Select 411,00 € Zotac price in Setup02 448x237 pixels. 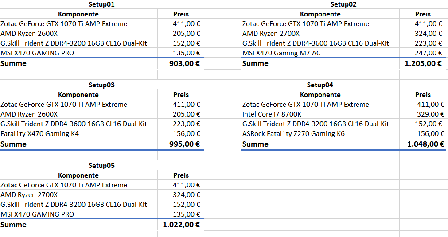tap(423, 24)
